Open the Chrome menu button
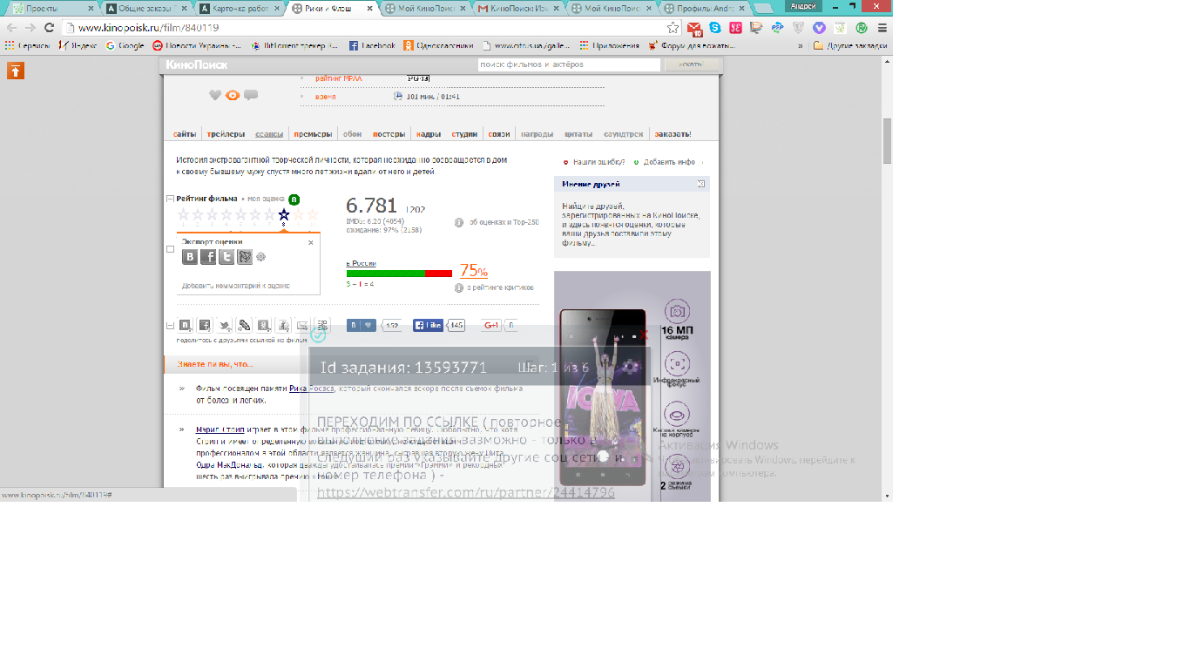This screenshot has height=669, width=1190. (x=882, y=28)
